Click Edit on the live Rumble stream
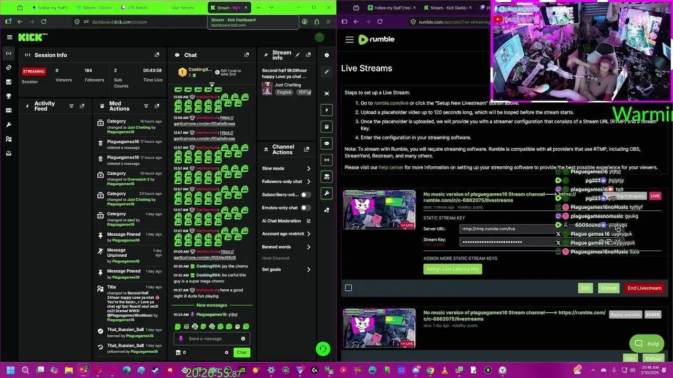 [585, 288]
